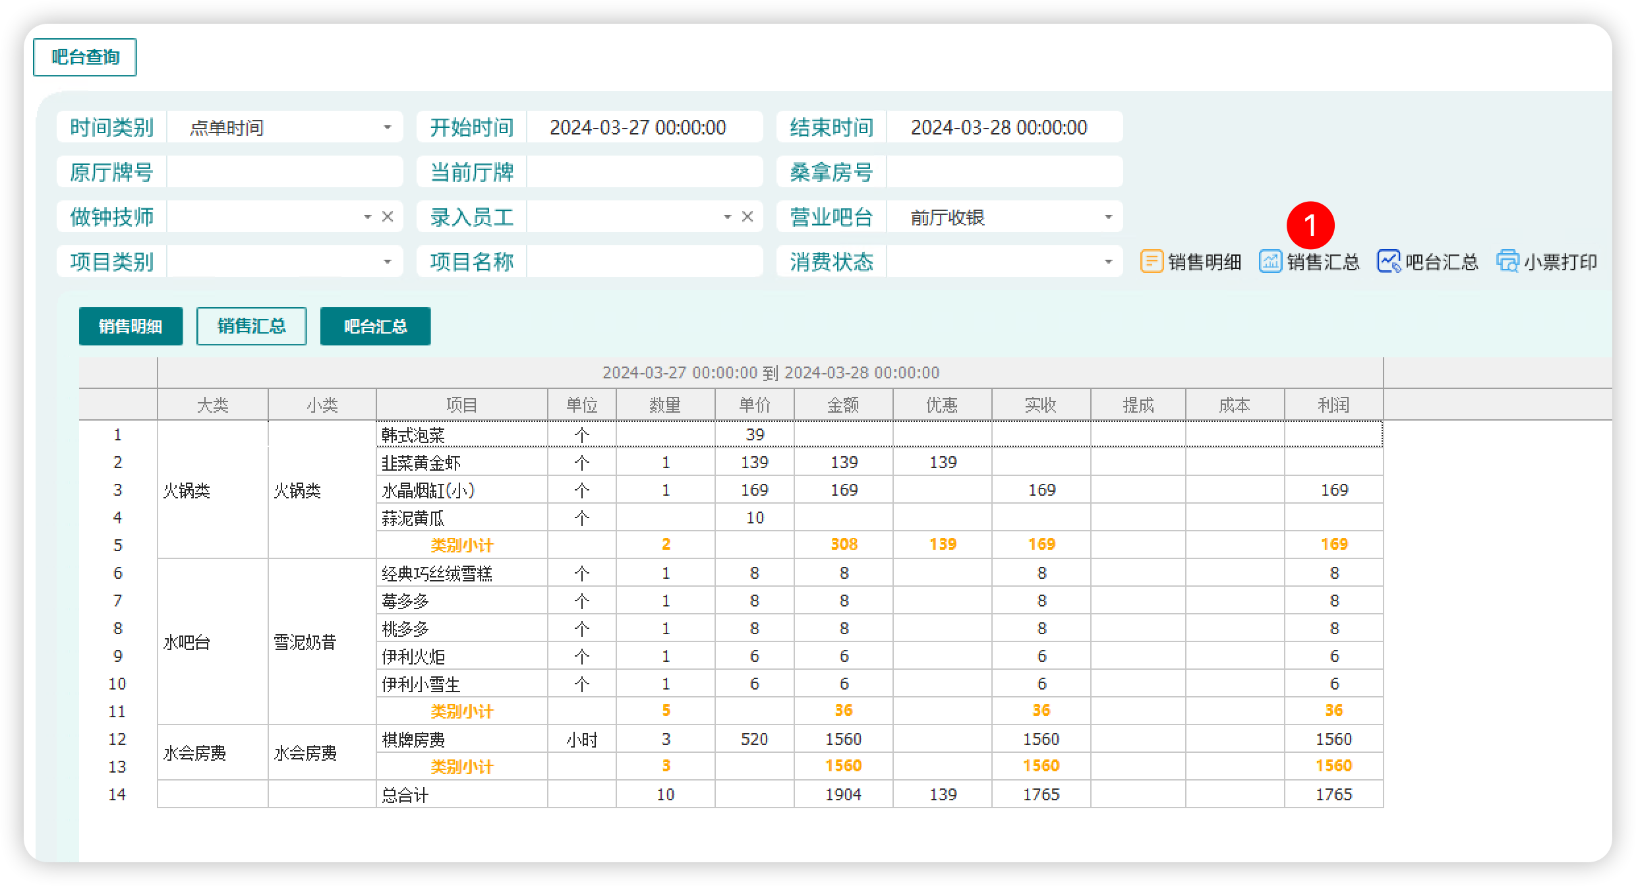The height and width of the screenshot is (886, 1636).
Task: Click the 数量 column header
Action: [666, 405]
